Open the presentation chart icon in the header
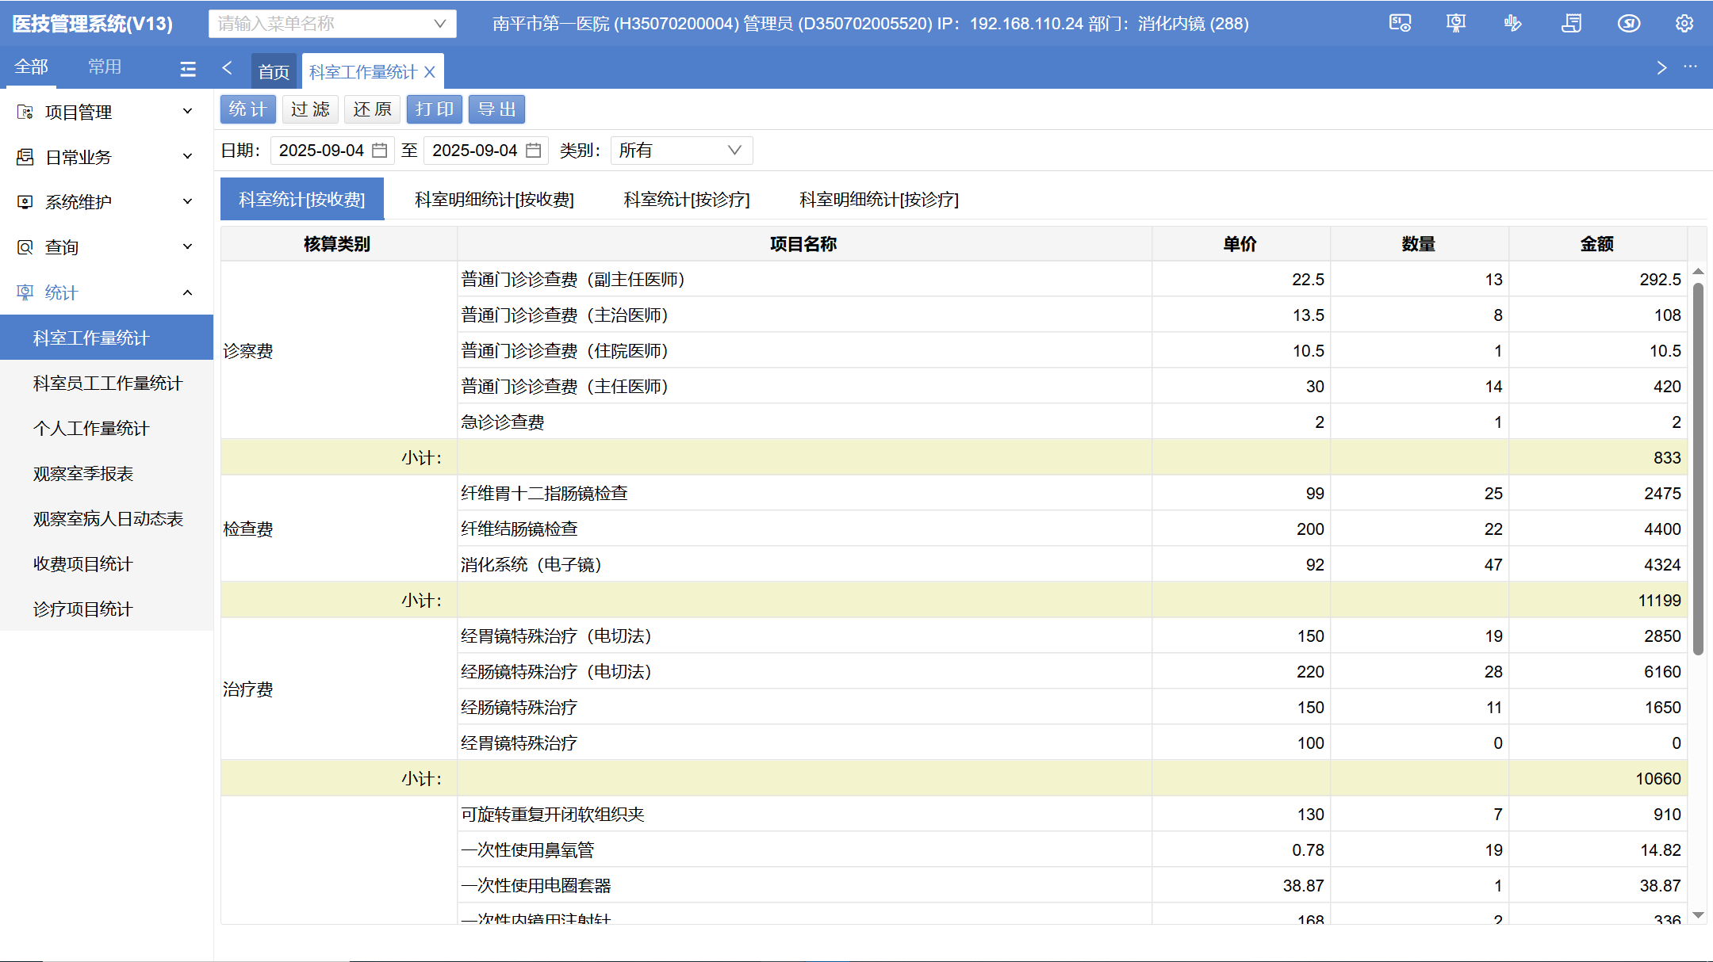The width and height of the screenshot is (1713, 962). [1456, 24]
